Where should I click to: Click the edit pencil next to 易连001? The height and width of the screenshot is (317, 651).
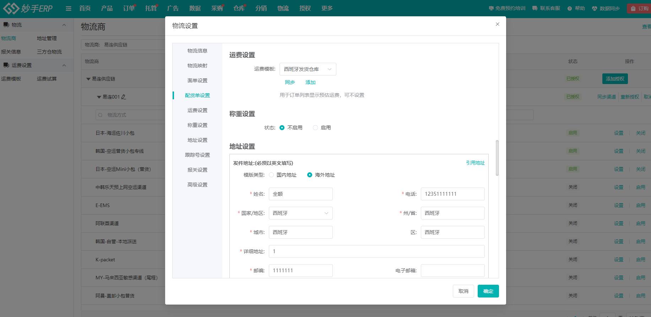[124, 97]
